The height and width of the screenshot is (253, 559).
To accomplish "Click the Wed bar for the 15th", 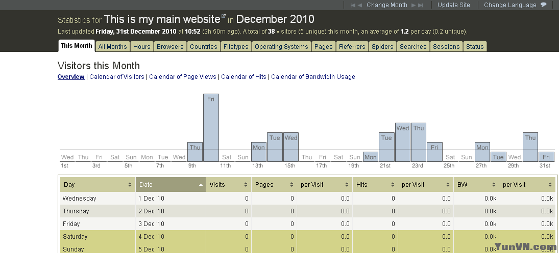I will [291, 147].
